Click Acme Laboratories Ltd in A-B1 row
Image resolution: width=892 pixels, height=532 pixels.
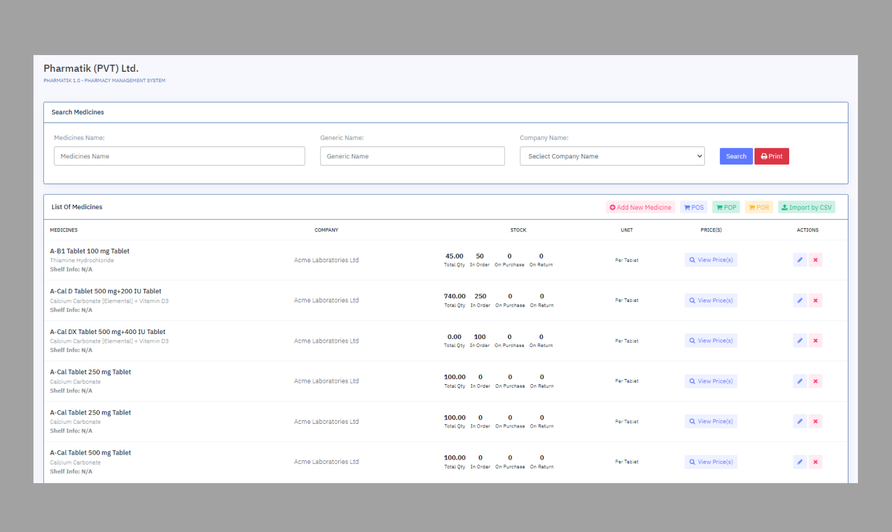click(x=326, y=260)
